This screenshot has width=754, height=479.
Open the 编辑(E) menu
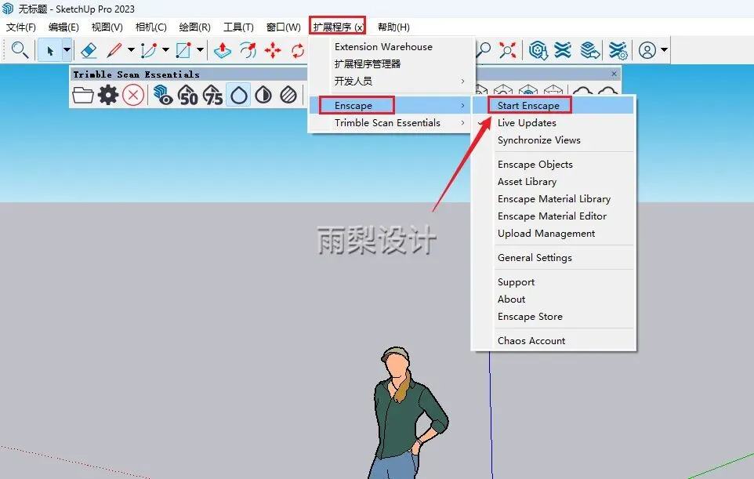click(x=63, y=27)
